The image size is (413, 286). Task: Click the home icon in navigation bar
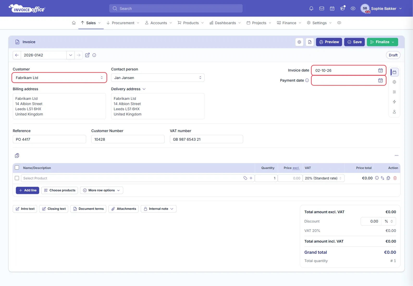click(x=74, y=23)
